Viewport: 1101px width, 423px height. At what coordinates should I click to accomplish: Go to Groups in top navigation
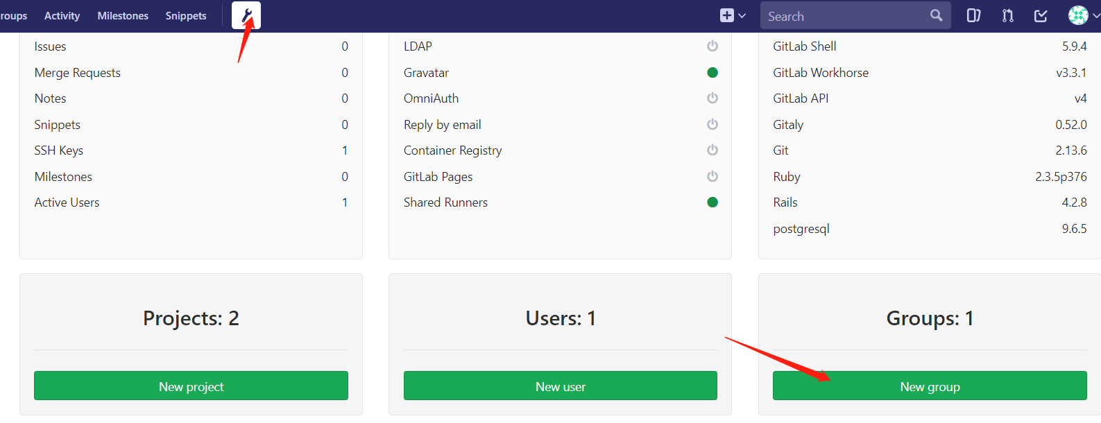click(x=12, y=15)
